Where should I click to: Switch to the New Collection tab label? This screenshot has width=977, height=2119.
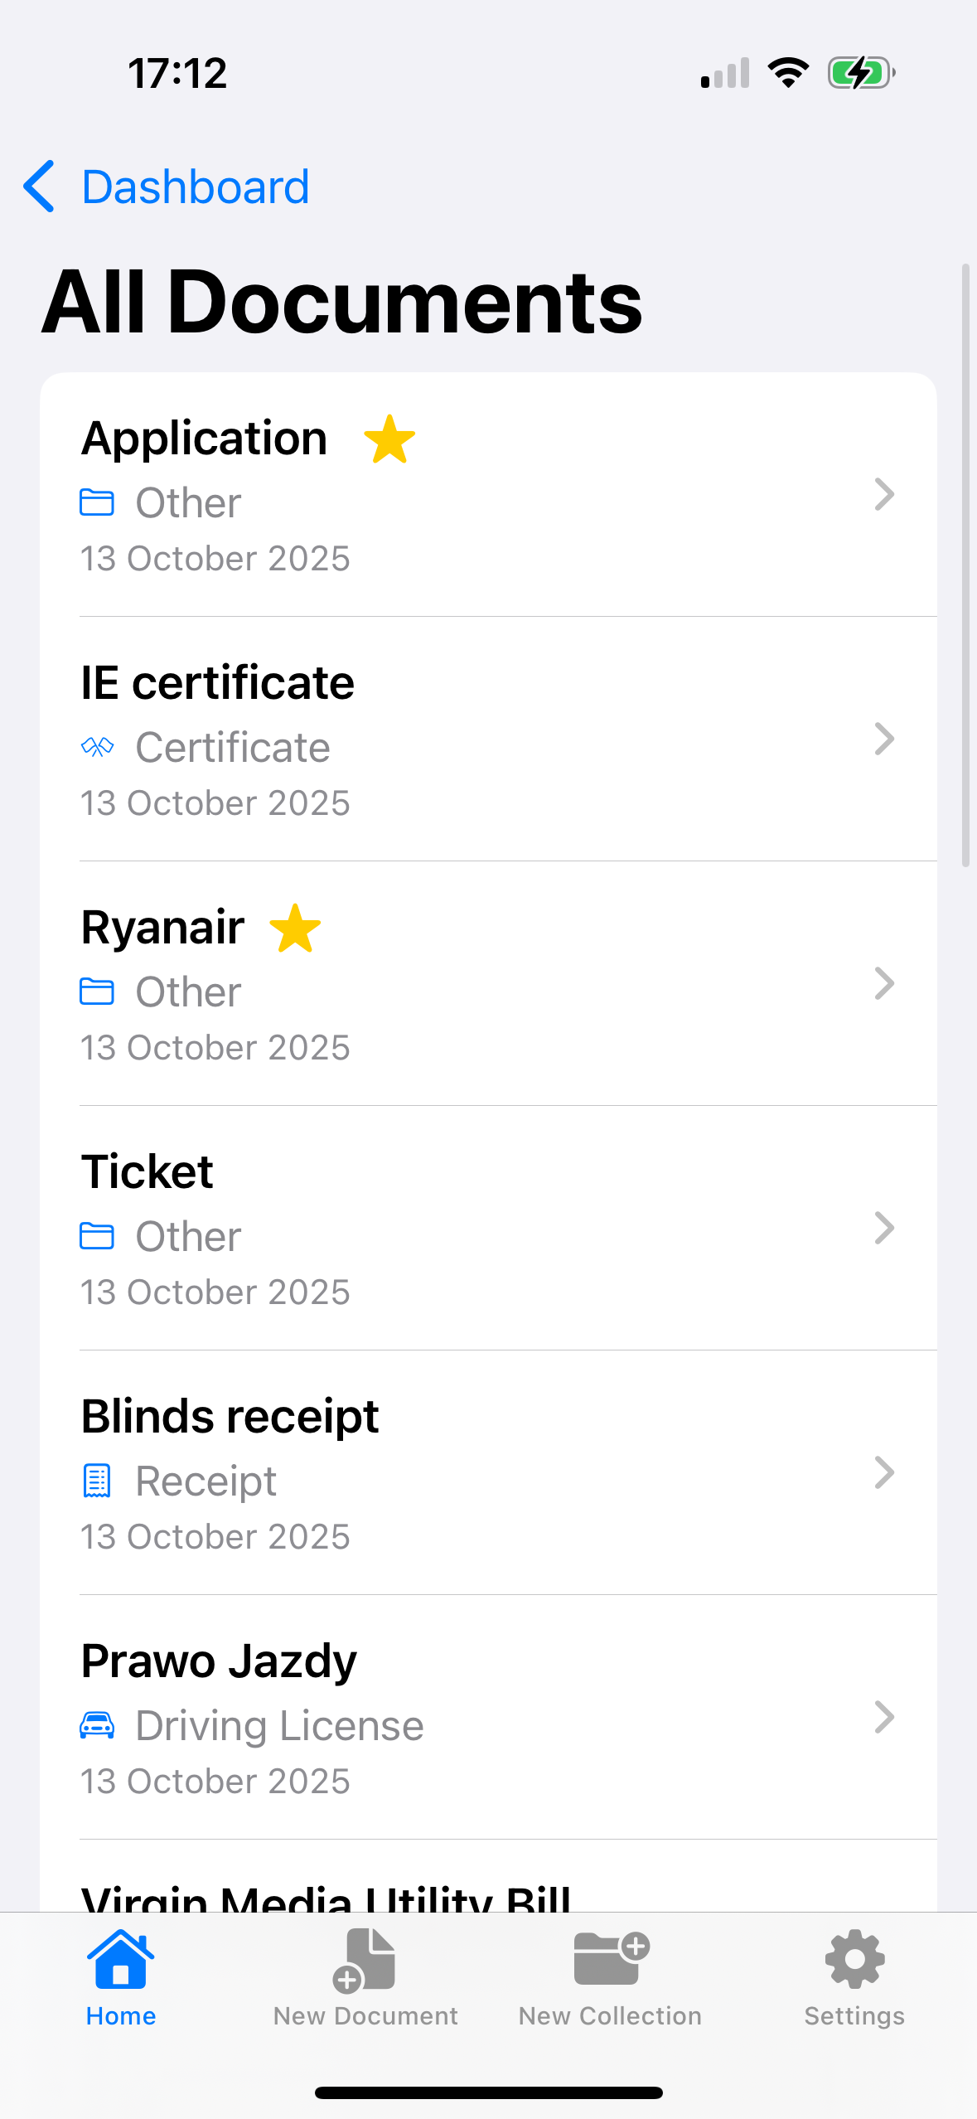coord(611,2015)
